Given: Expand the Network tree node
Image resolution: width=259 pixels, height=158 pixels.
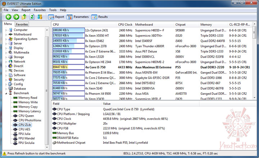Looking at the screenshot, I should 6,62.
